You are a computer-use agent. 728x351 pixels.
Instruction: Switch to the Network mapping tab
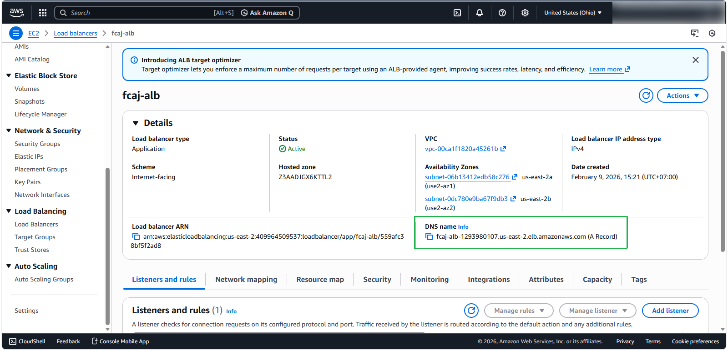pos(246,280)
